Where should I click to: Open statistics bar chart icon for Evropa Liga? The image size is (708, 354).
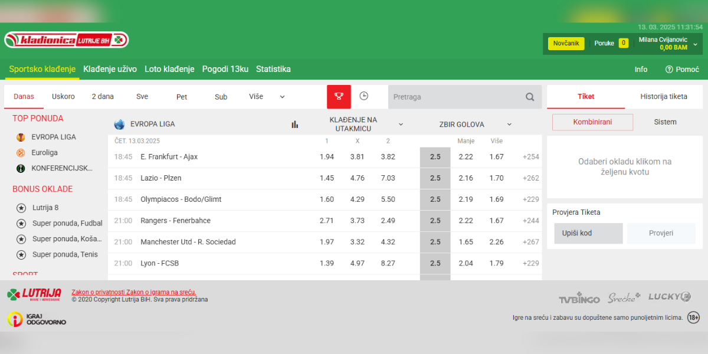coord(295,124)
